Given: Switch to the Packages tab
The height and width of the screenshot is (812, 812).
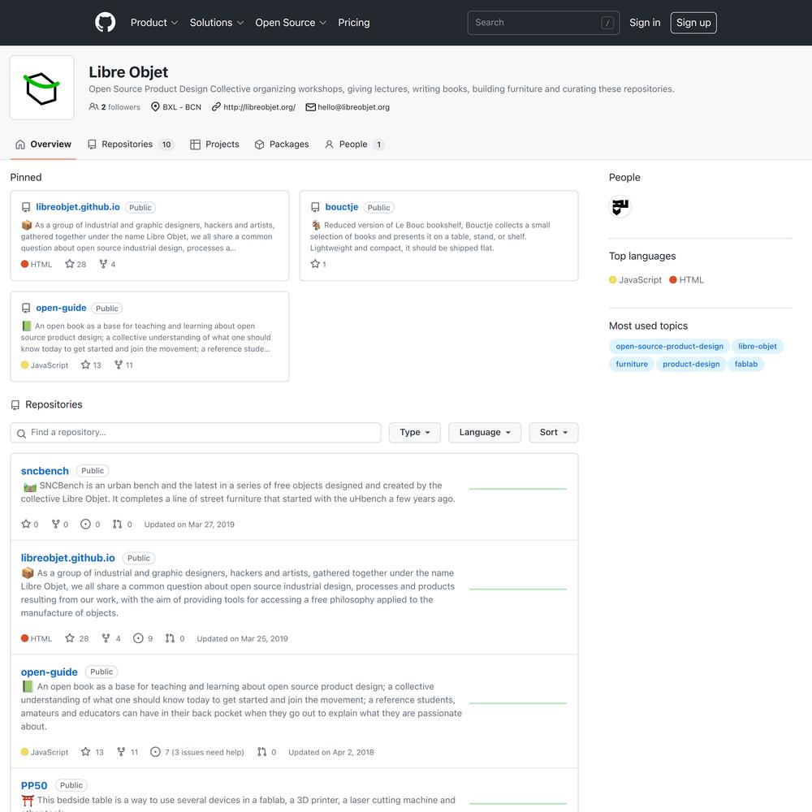Looking at the screenshot, I should (x=282, y=145).
